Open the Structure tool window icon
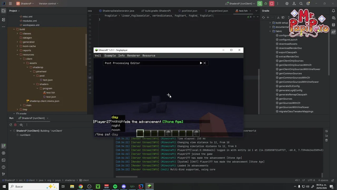Screen dimensions: 337x190 point(3,20)
